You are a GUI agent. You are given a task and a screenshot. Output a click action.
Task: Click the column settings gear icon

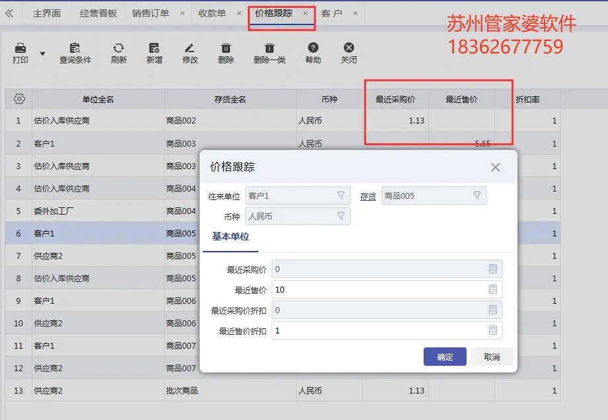pos(19,98)
